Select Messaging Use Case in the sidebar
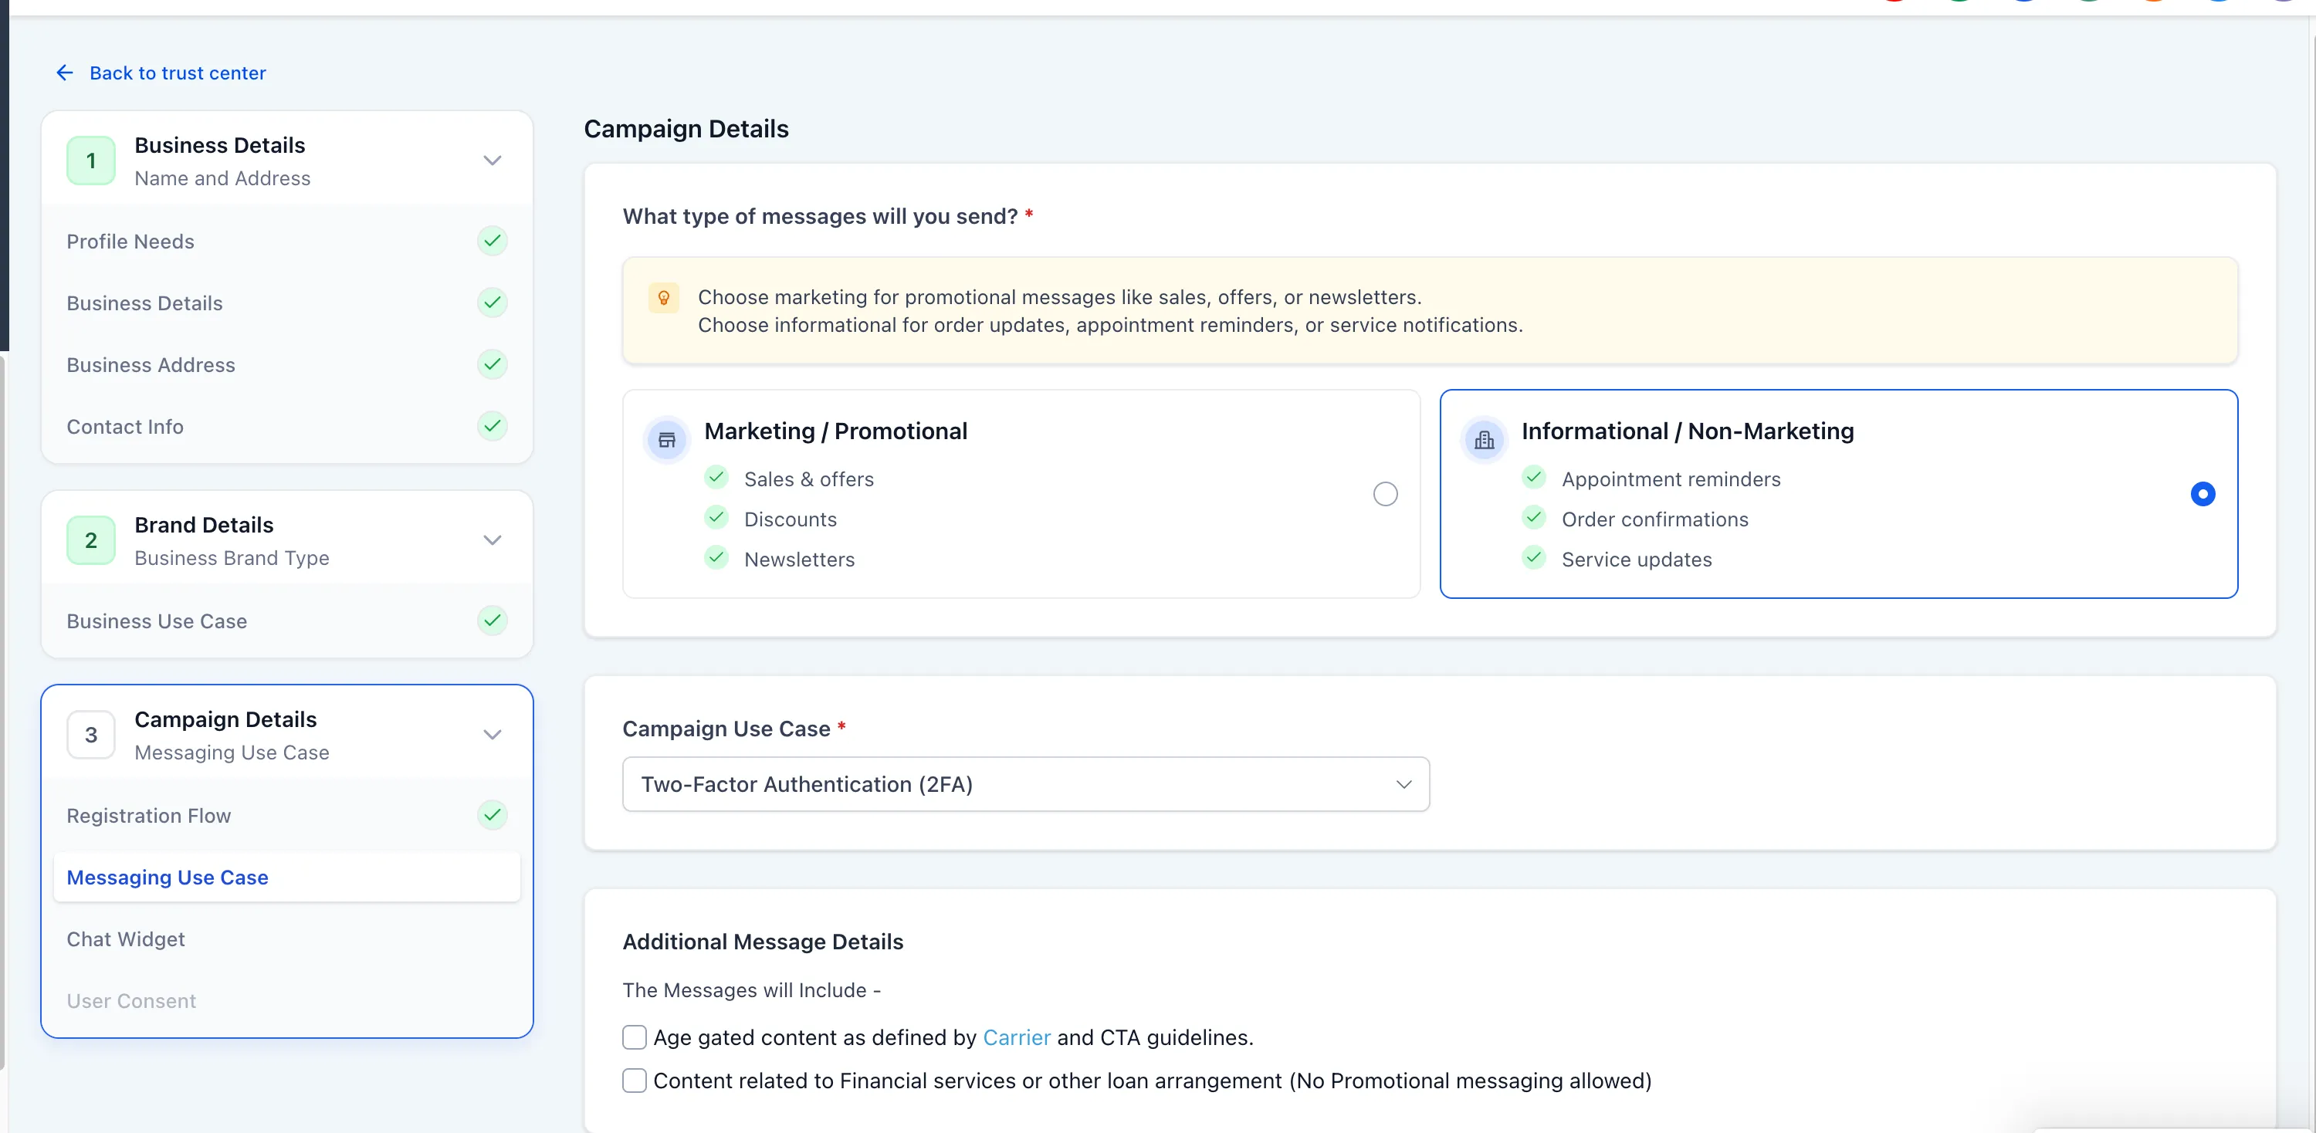This screenshot has height=1133, width=2316. pyautogui.click(x=166, y=877)
